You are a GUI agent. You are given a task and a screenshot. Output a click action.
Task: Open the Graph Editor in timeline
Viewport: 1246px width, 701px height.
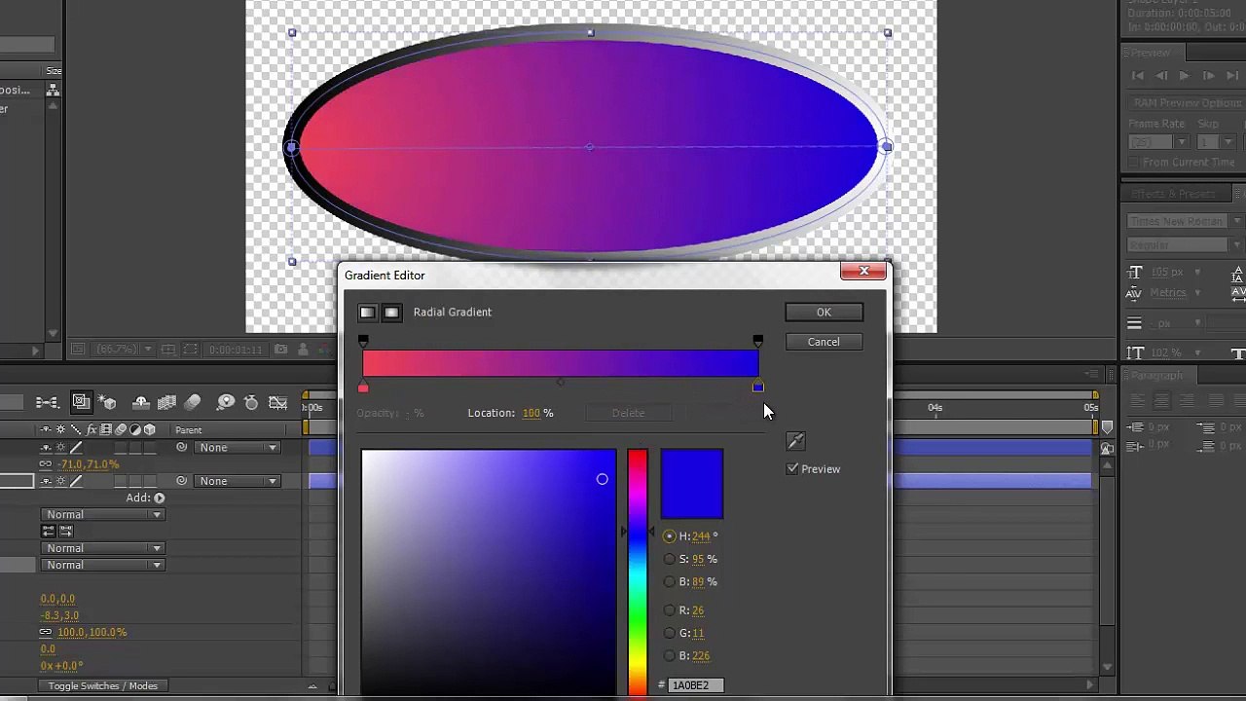click(278, 402)
